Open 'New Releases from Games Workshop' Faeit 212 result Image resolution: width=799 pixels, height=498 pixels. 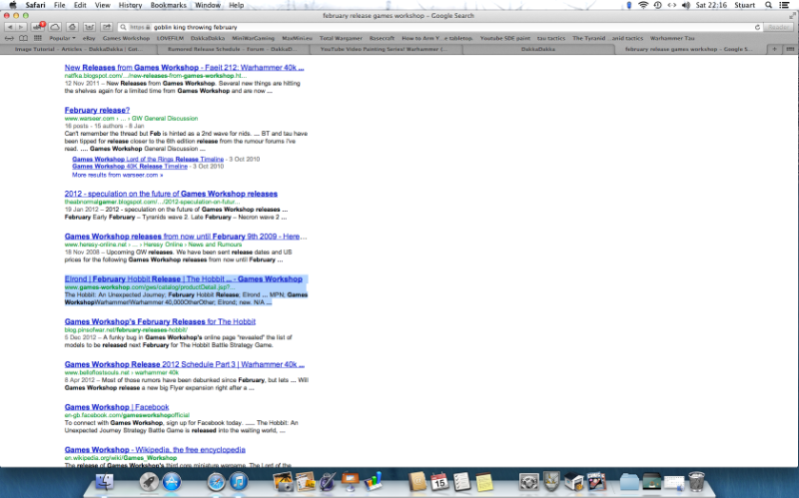(185, 67)
